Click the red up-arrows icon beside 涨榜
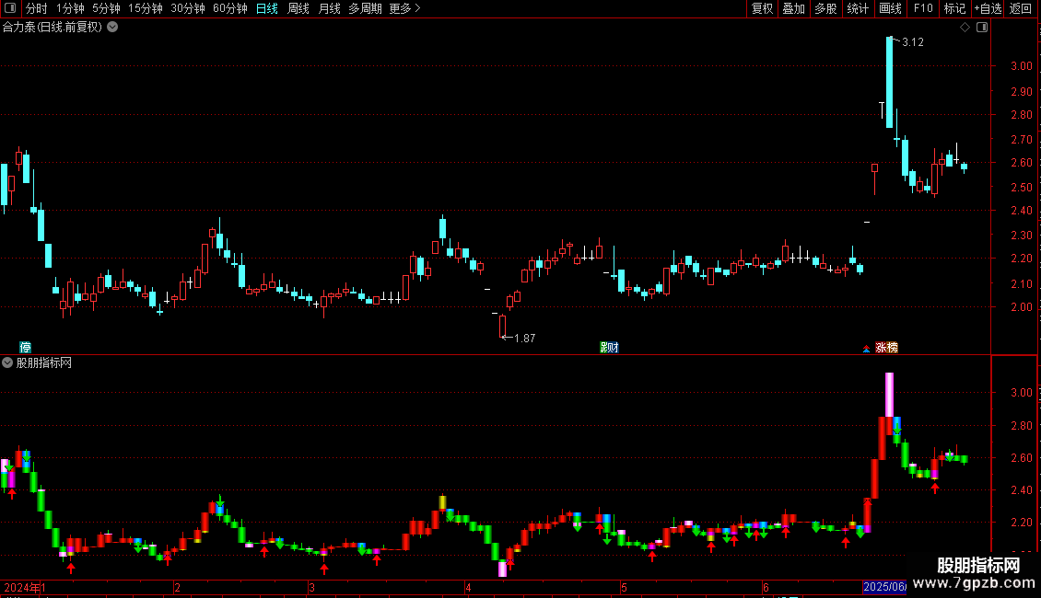This screenshot has width=1041, height=598. (x=866, y=348)
